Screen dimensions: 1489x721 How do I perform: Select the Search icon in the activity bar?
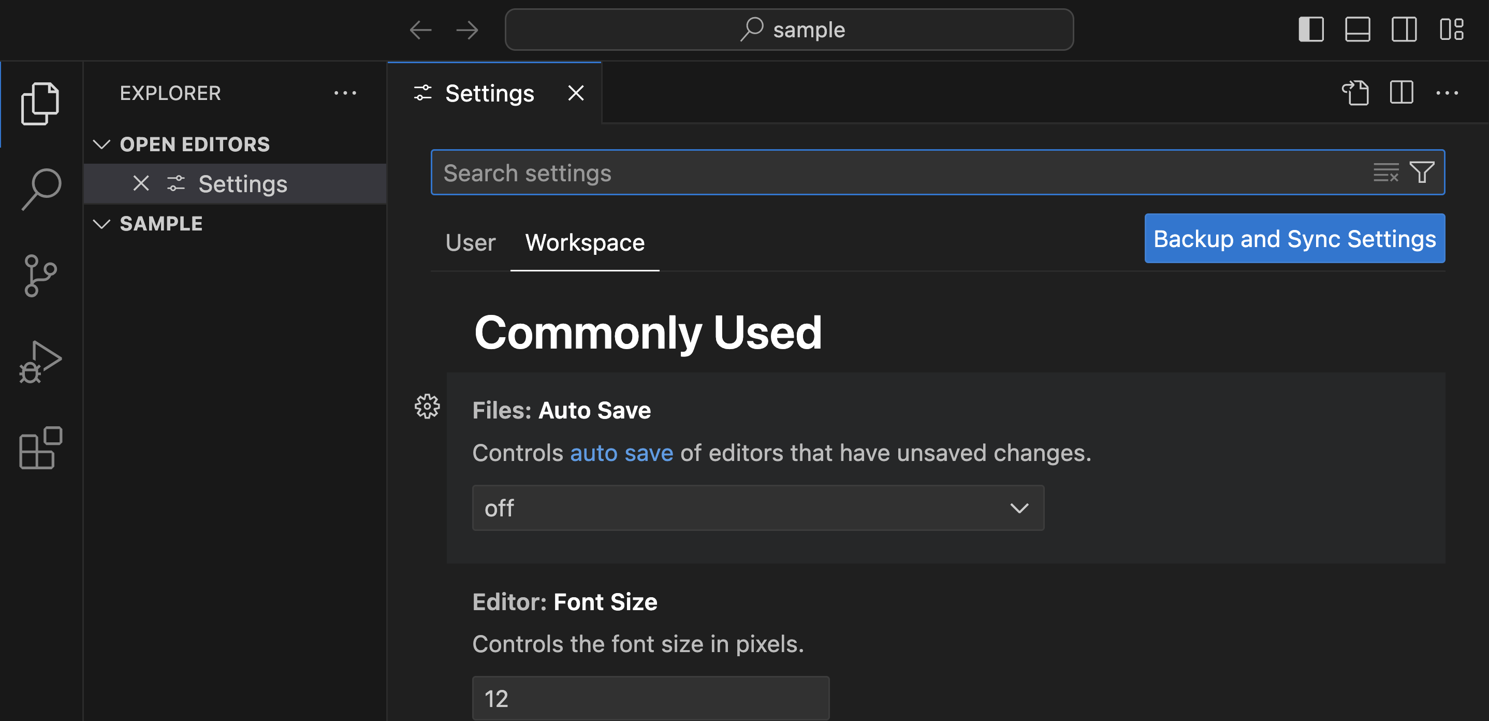point(40,188)
